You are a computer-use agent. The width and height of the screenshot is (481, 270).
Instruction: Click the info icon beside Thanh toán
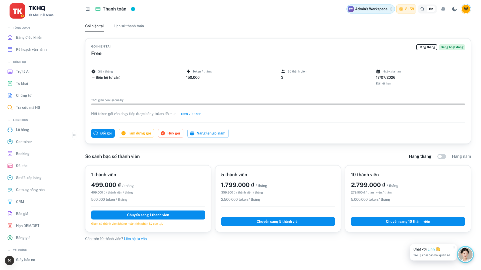(x=133, y=9)
